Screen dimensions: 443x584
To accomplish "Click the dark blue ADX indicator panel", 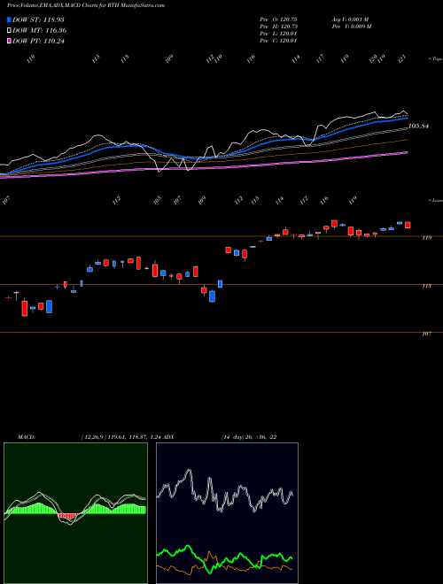I will tap(227, 513).
